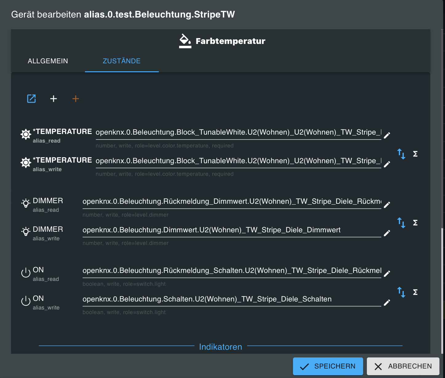Image resolution: width=445 pixels, height=378 pixels.
Task: Click ON alias_read Rückmeldung_Schalten field
Action: pos(232,271)
